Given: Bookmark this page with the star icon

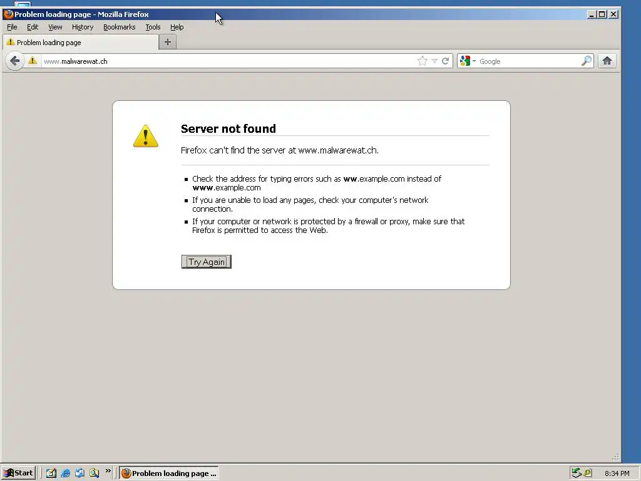Looking at the screenshot, I should (x=423, y=61).
